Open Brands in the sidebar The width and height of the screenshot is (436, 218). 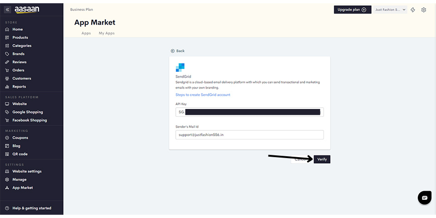click(x=18, y=54)
